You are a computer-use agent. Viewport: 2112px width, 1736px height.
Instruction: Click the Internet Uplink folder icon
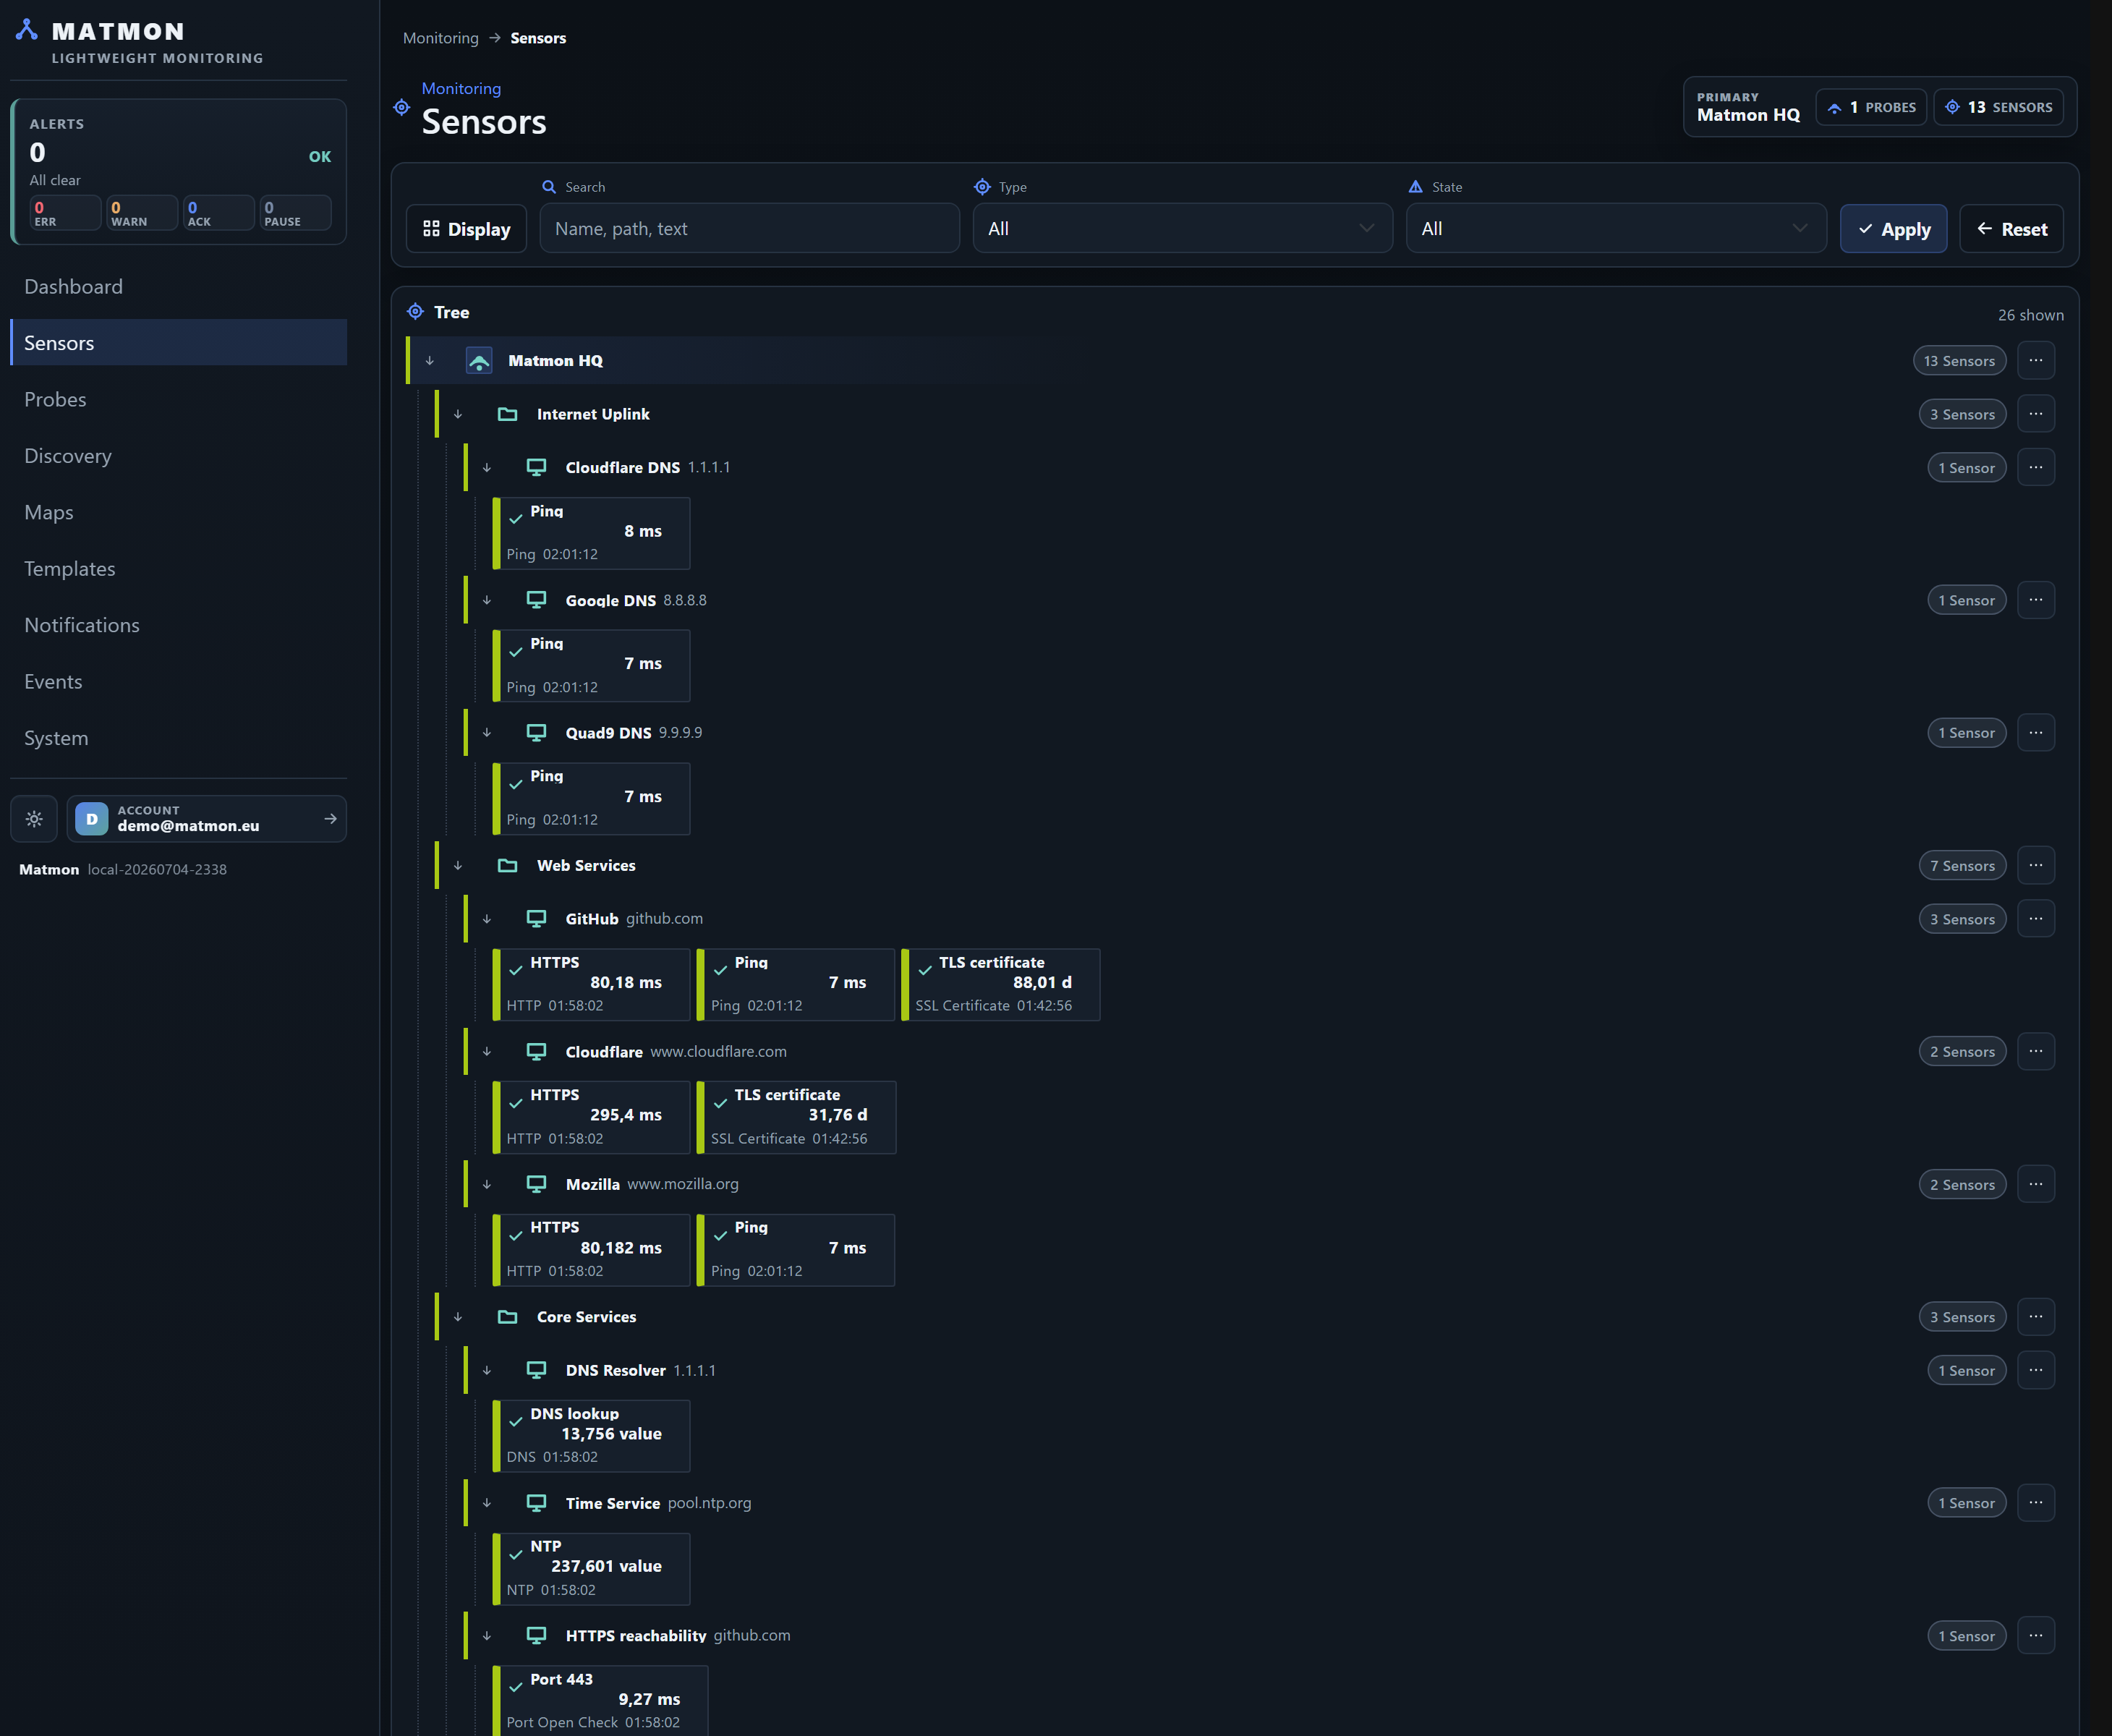pos(508,414)
